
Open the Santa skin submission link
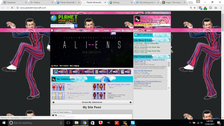click(x=69, y=85)
